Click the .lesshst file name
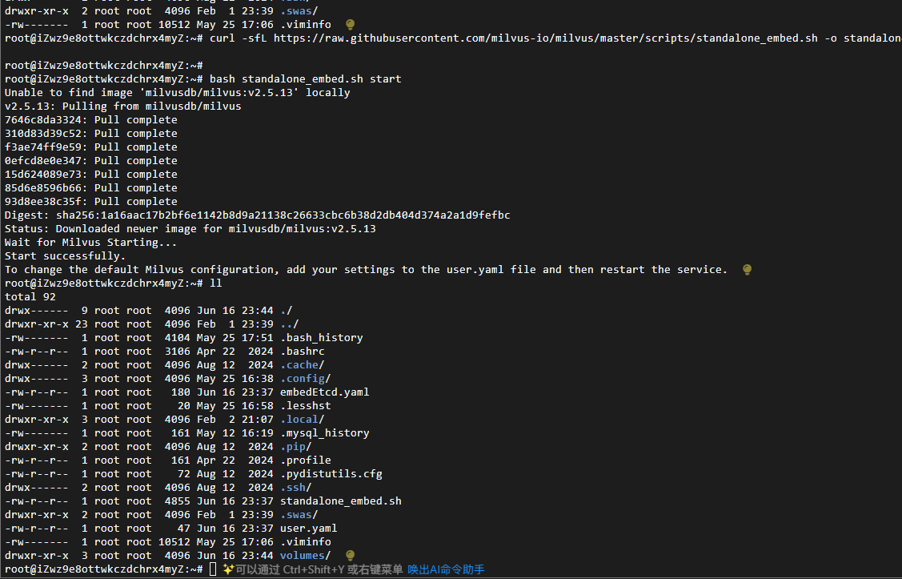The image size is (902, 579). click(x=306, y=406)
